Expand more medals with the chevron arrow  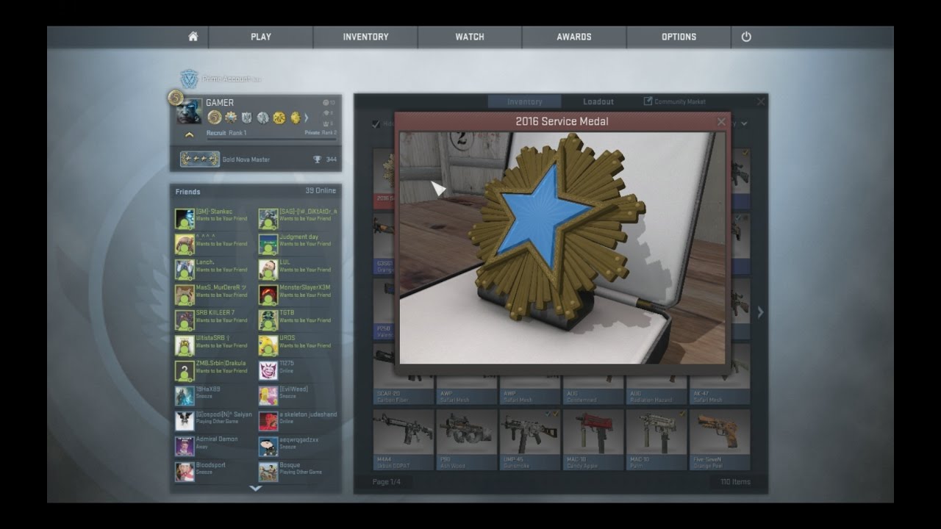(x=306, y=118)
